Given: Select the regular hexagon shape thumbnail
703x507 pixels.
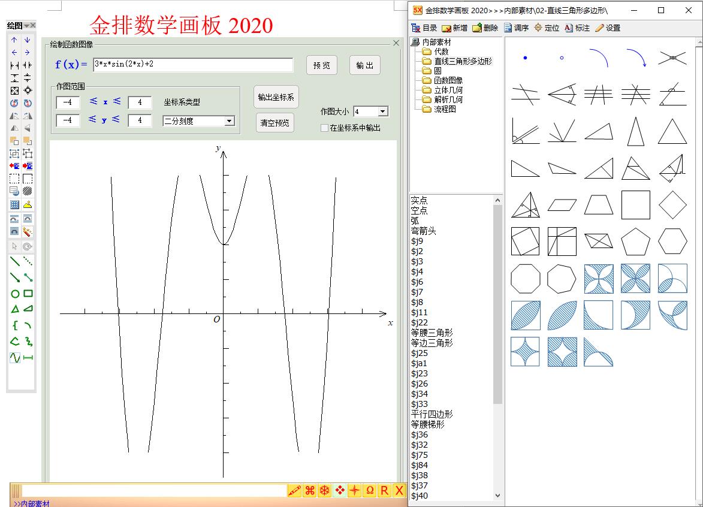Looking at the screenshot, I should (x=672, y=242).
